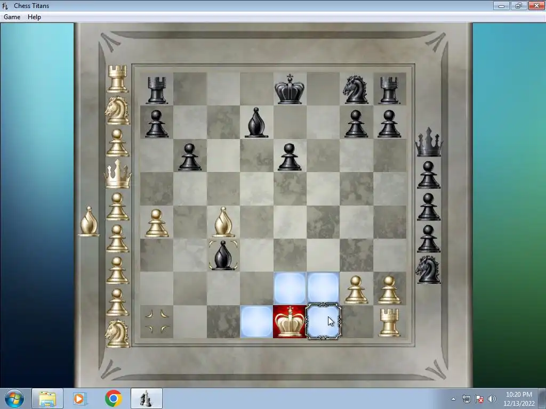Open the network status tray icon
The width and height of the screenshot is (546, 409).
[x=466, y=399]
